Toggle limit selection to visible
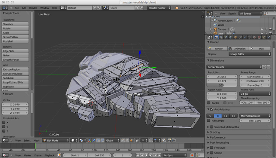Screen dimensions: 276x158 tap(137, 140)
